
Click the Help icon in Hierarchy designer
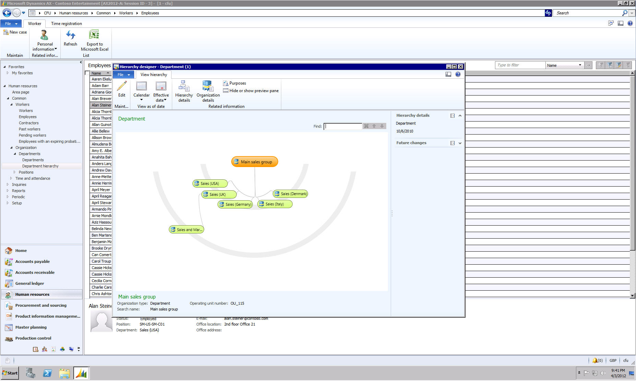tap(458, 74)
